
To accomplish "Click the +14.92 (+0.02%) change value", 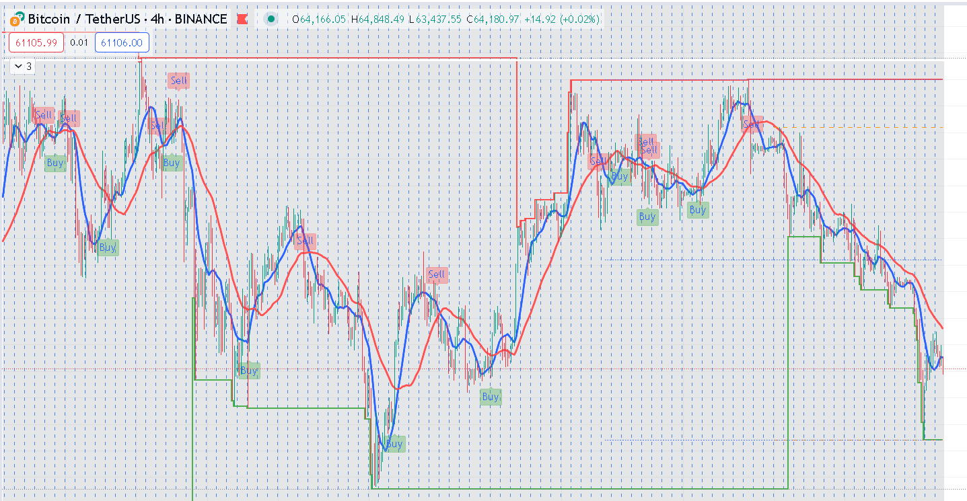I will click(x=562, y=20).
